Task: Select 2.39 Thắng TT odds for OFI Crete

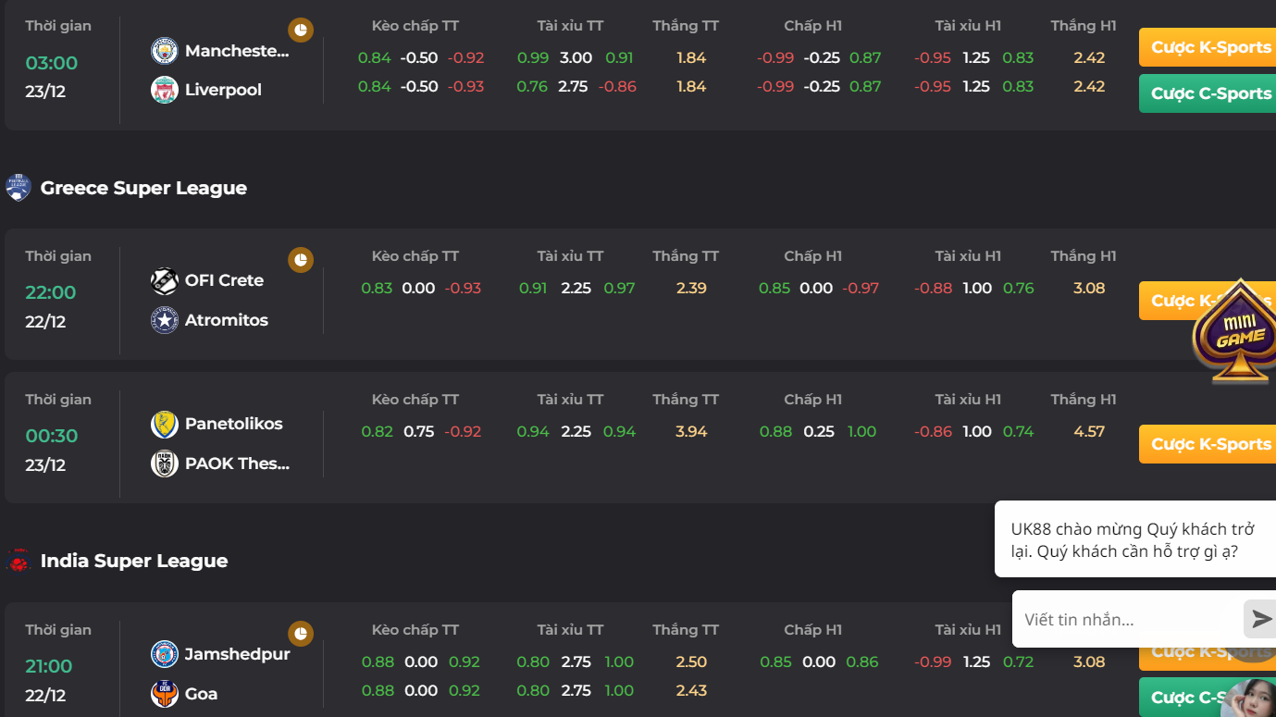Action: tap(691, 288)
